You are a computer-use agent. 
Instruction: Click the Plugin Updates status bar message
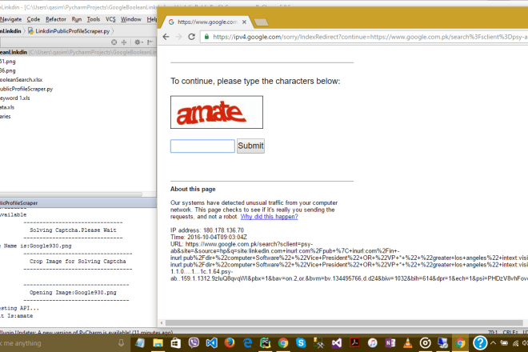coord(86,332)
